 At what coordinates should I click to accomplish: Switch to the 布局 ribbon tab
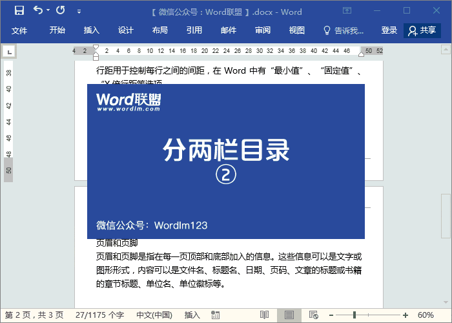click(160, 30)
